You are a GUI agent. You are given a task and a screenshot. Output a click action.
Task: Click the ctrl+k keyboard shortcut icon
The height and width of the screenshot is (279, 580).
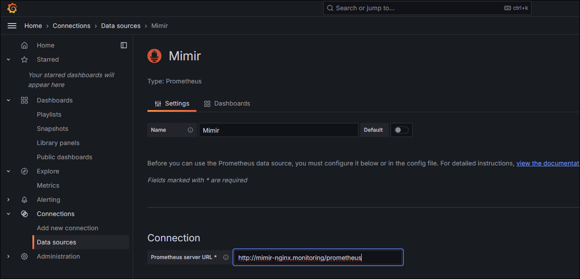point(508,8)
